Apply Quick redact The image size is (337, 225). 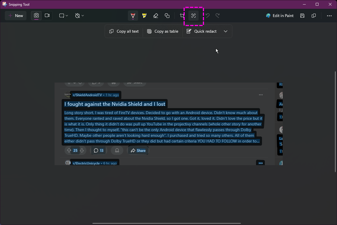201,31
